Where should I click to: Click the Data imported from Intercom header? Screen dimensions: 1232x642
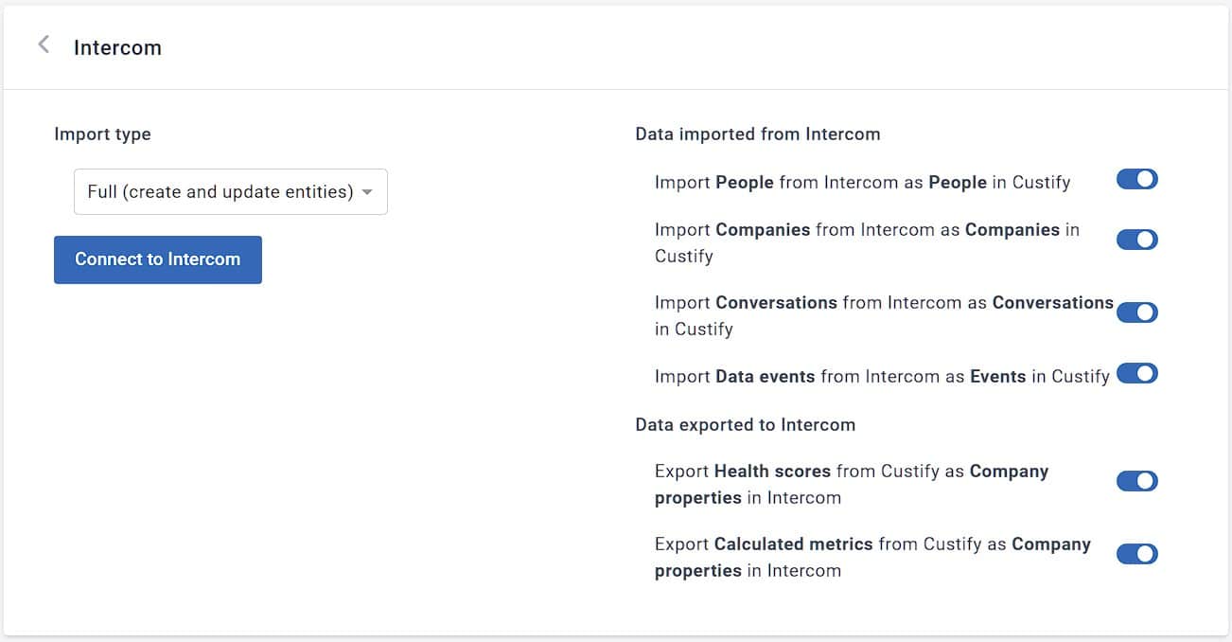point(757,134)
